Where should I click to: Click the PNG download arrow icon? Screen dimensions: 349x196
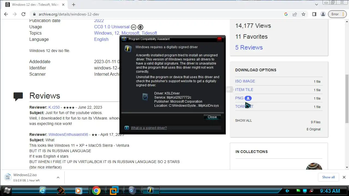248,98
